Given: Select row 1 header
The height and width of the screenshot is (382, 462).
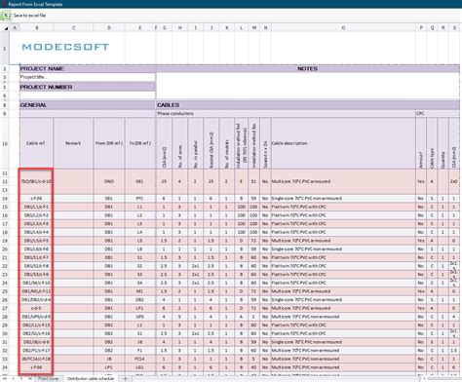Looking at the screenshot, I should point(5,48).
